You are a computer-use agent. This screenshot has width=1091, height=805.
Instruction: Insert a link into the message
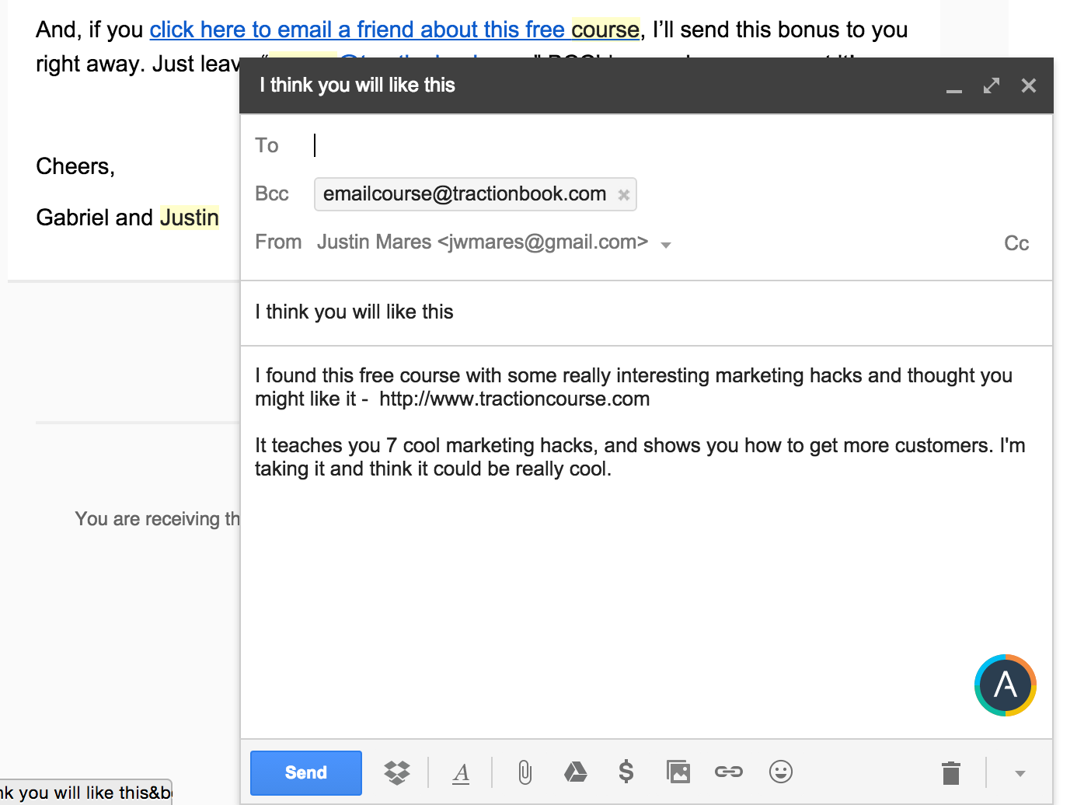(728, 772)
